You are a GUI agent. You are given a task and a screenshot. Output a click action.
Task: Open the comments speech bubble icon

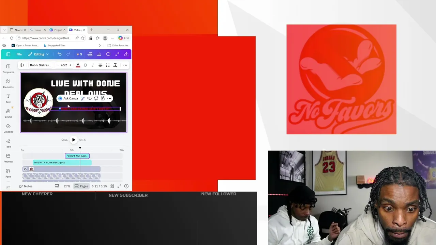click(108, 54)
